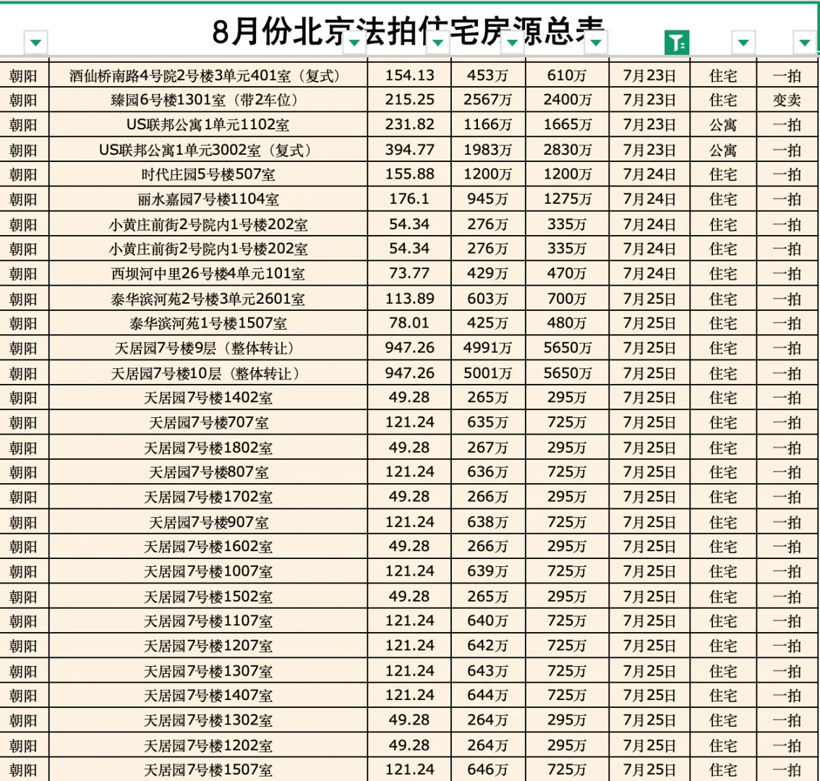
Task: Select cell 天居园7号楼1307室
Action: pyautogui.click(x=208, y=671)
